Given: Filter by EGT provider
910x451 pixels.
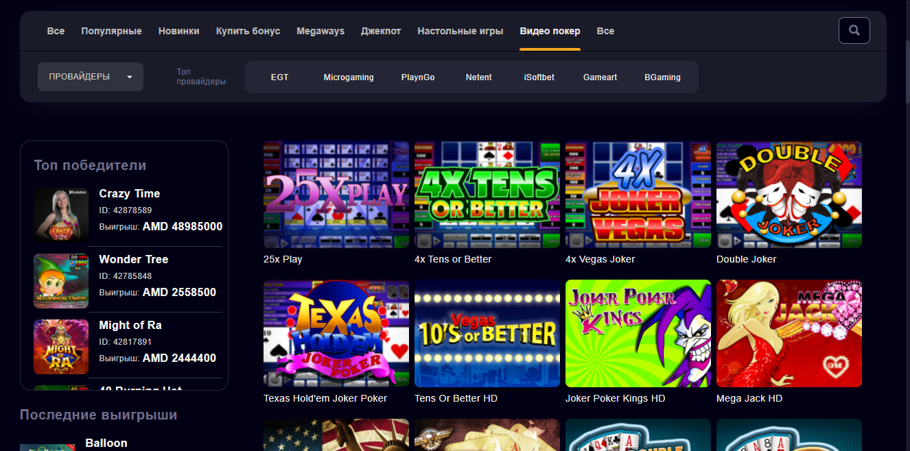Looking at the screenshot, I should [279, 77].
